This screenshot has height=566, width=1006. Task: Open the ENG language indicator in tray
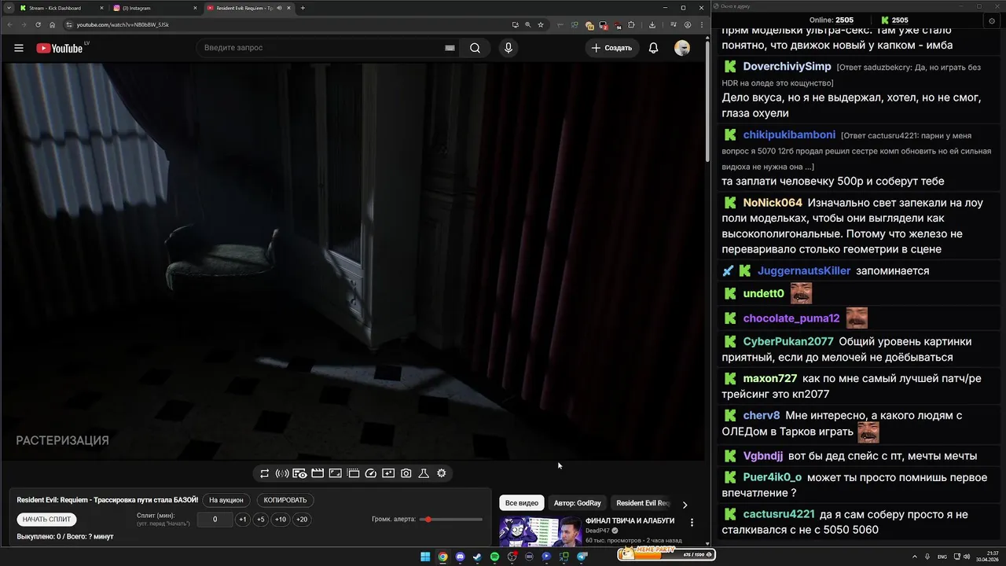[x=942, y=557]
